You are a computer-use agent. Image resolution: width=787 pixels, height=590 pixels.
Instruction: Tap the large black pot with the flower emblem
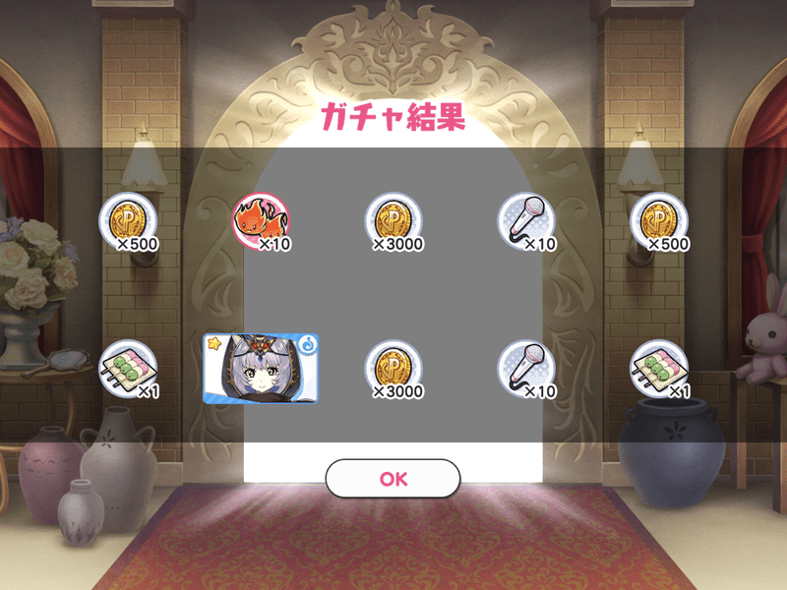click(x=671, y=451)
